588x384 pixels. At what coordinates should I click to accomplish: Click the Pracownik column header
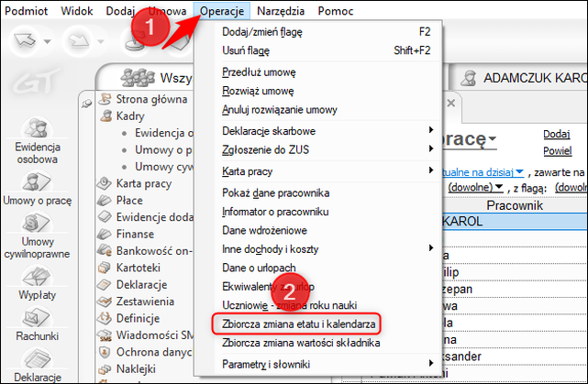(515, 205)
